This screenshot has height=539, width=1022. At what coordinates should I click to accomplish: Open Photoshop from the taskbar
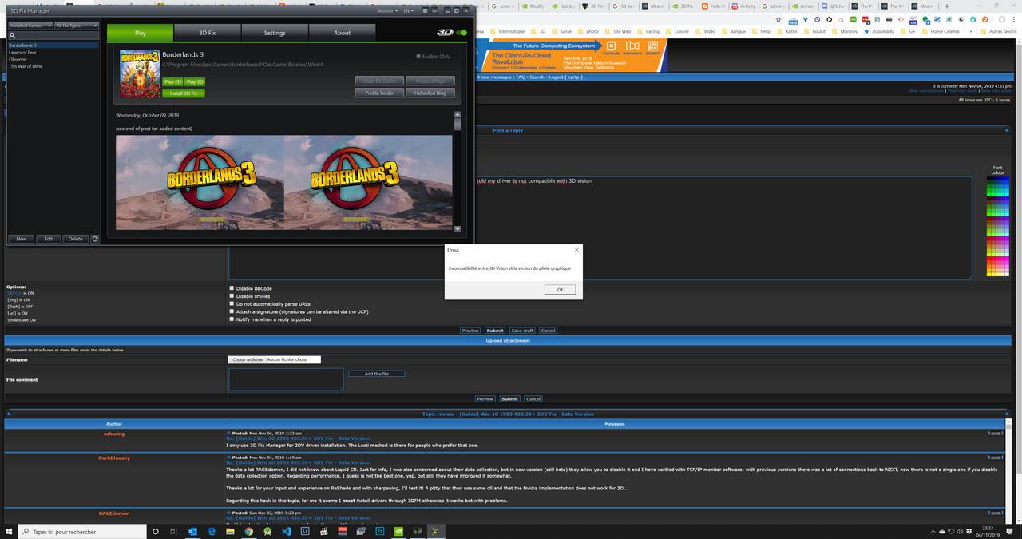tap(380, 531)
